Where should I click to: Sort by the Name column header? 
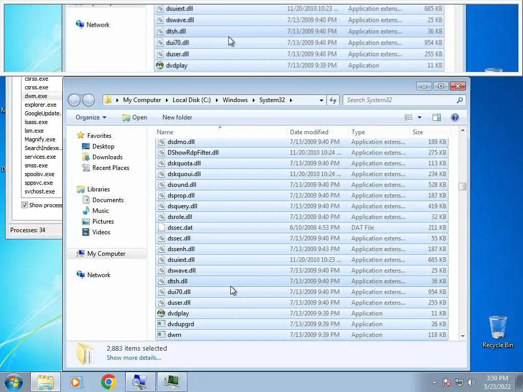(x=220, y=132)
